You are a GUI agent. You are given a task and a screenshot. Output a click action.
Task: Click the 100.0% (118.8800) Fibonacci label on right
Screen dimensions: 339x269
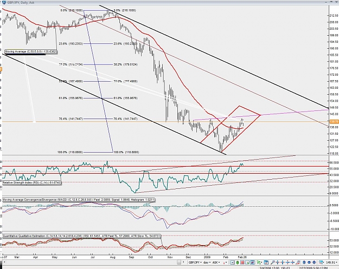click(126, 152)
